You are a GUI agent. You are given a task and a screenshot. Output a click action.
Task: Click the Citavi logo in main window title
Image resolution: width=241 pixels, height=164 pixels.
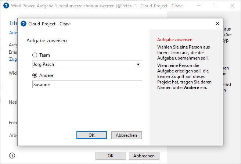(x=6, y=6)
